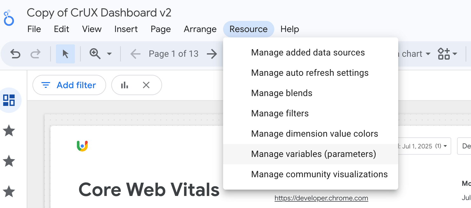This screenshot has width=471, height=208.
Task: Go to previous page with left arrow
Action: click(x=135, y=54)
